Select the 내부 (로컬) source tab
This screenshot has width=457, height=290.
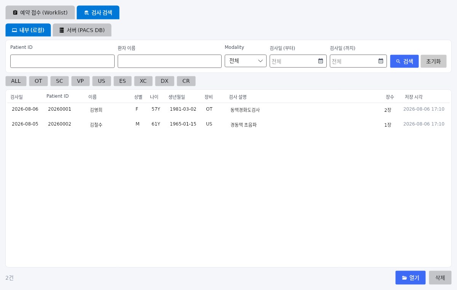(x=28, y=30)
